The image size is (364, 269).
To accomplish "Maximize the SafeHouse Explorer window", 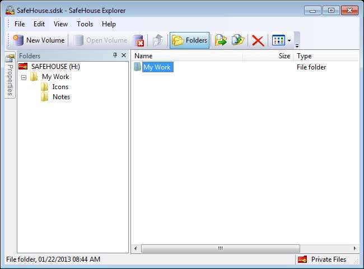I will pyautogui.click(x=332, y=11).
